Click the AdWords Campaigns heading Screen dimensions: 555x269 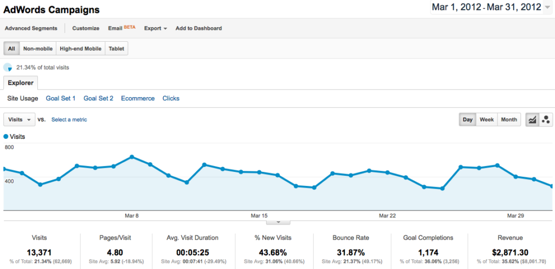51,10
